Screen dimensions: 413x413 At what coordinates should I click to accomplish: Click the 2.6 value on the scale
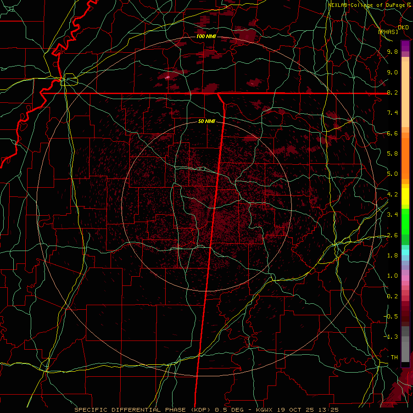tap(392, 235)
